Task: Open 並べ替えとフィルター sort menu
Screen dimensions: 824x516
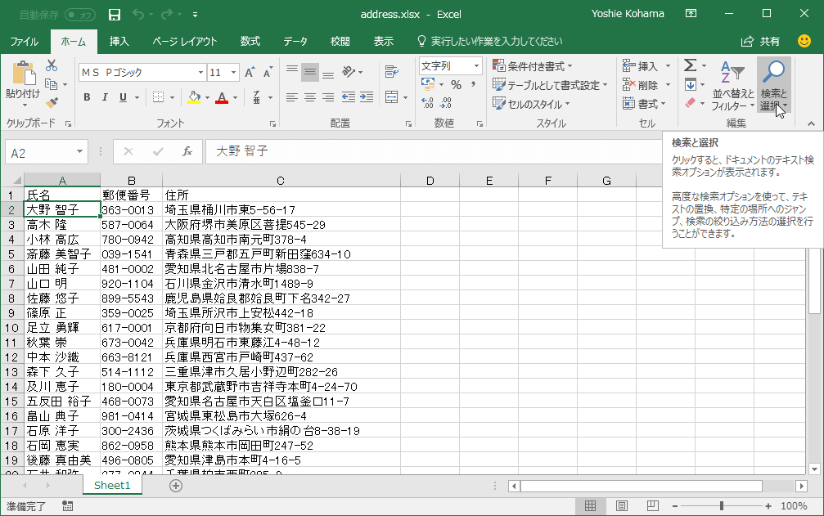Action: point(732,86)
